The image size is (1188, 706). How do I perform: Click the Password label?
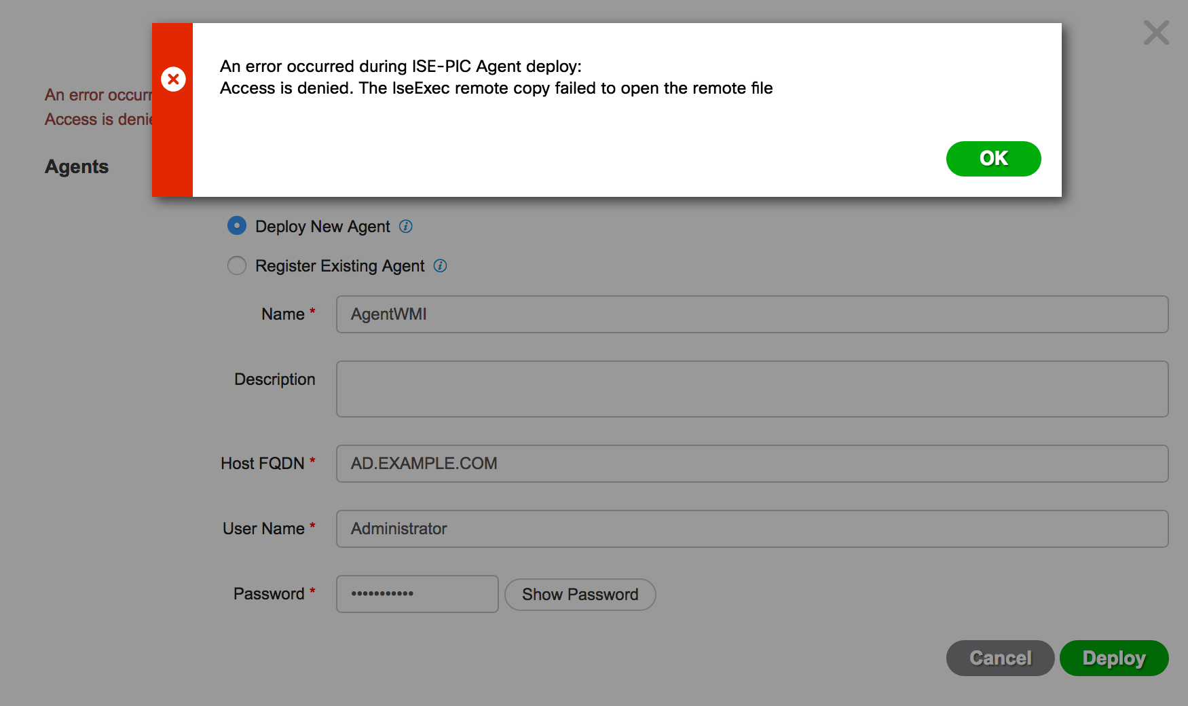tap(269, 594)
